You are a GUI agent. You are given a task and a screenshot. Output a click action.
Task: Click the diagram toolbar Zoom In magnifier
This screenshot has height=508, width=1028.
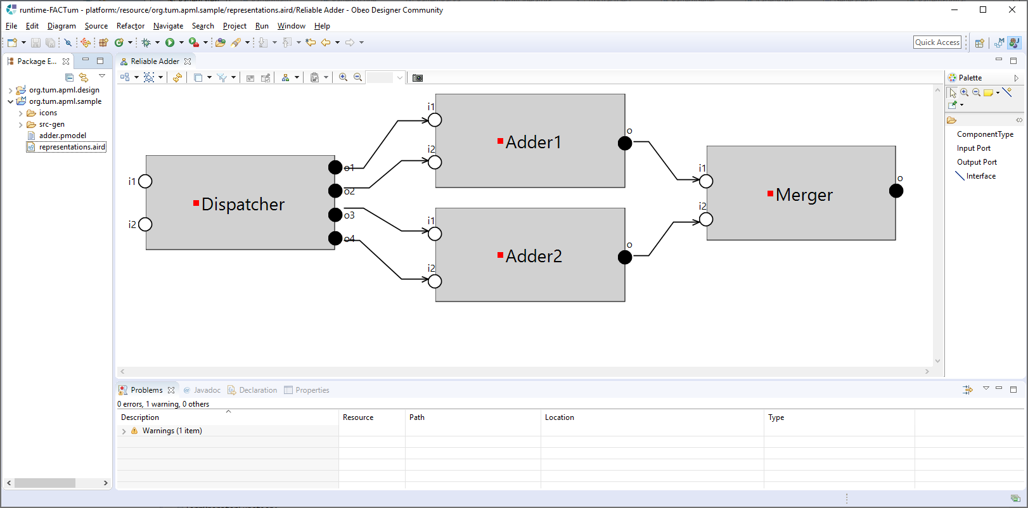344,77
